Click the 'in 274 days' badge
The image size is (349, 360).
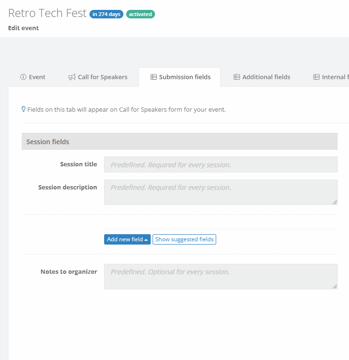coord(106,14)
